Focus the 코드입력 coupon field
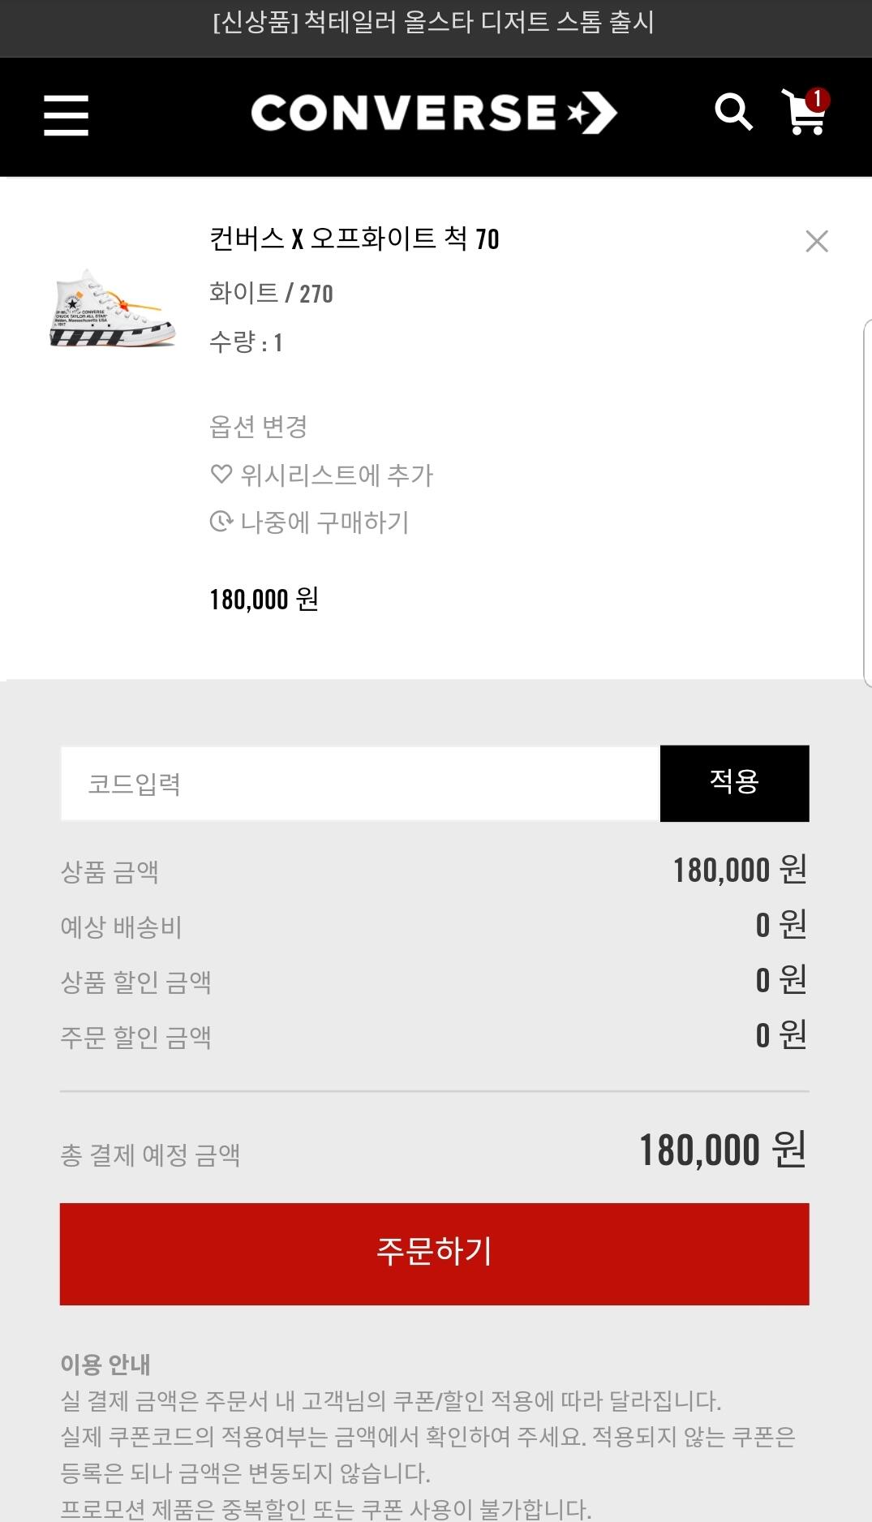The width and height of the screenshot is (872, 1522). click(x=359, y=784)
